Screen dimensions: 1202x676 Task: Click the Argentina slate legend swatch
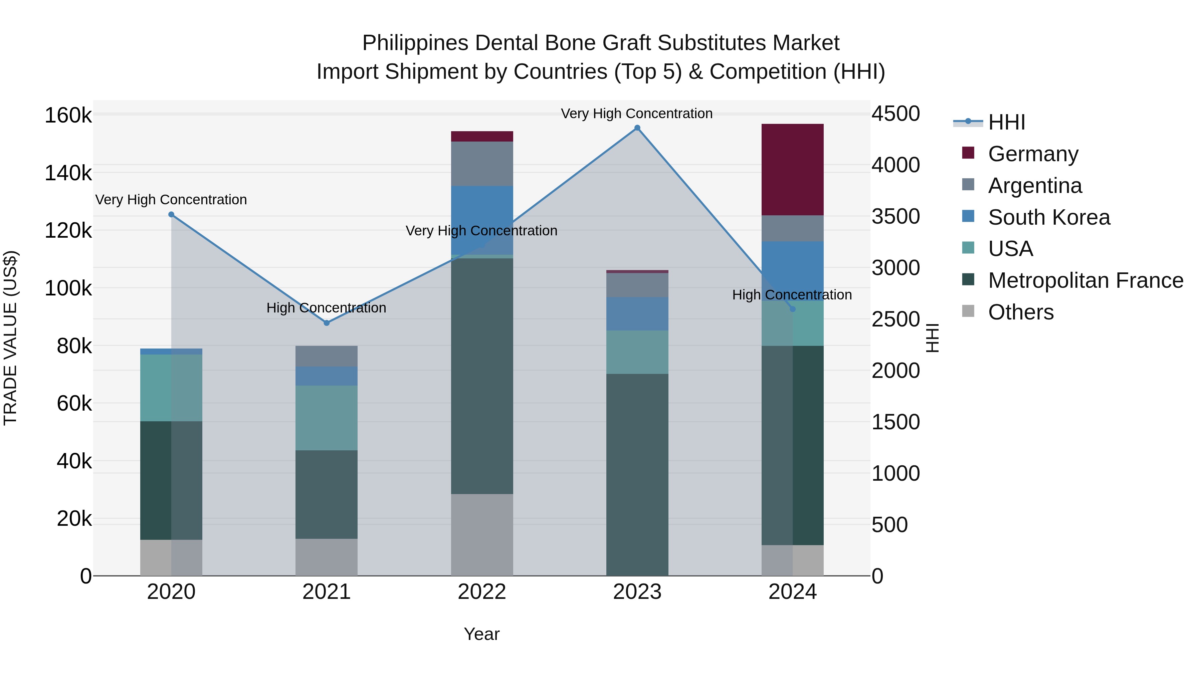(x=968, y=184)
